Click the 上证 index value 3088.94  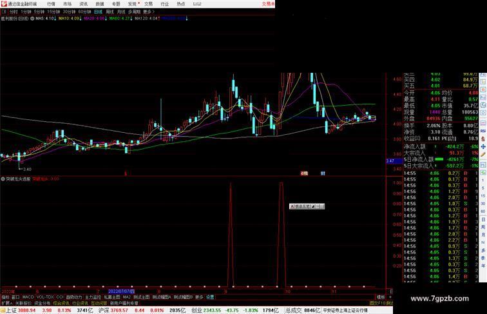coord(26,310)
